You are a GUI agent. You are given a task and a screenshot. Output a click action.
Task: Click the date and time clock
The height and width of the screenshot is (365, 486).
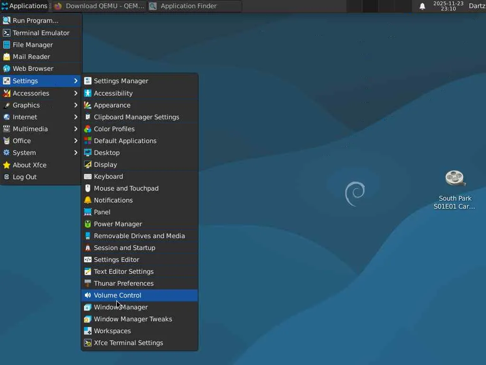click(x=448, y=6)
